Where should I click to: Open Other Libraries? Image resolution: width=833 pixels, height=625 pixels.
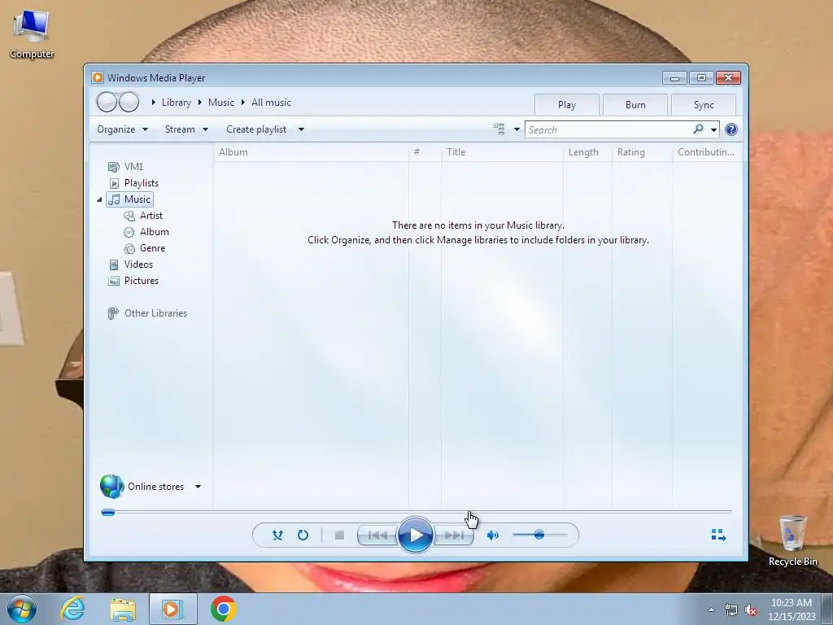coord(147,313)
